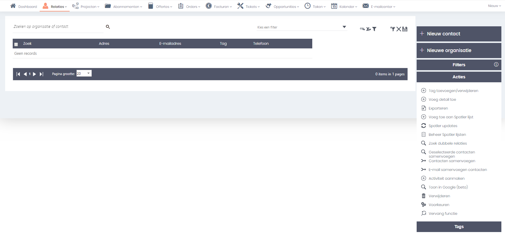Click Zoek dubbele relaties action
Viewport: 505px width, 252px height.
(x=448, y=143)
